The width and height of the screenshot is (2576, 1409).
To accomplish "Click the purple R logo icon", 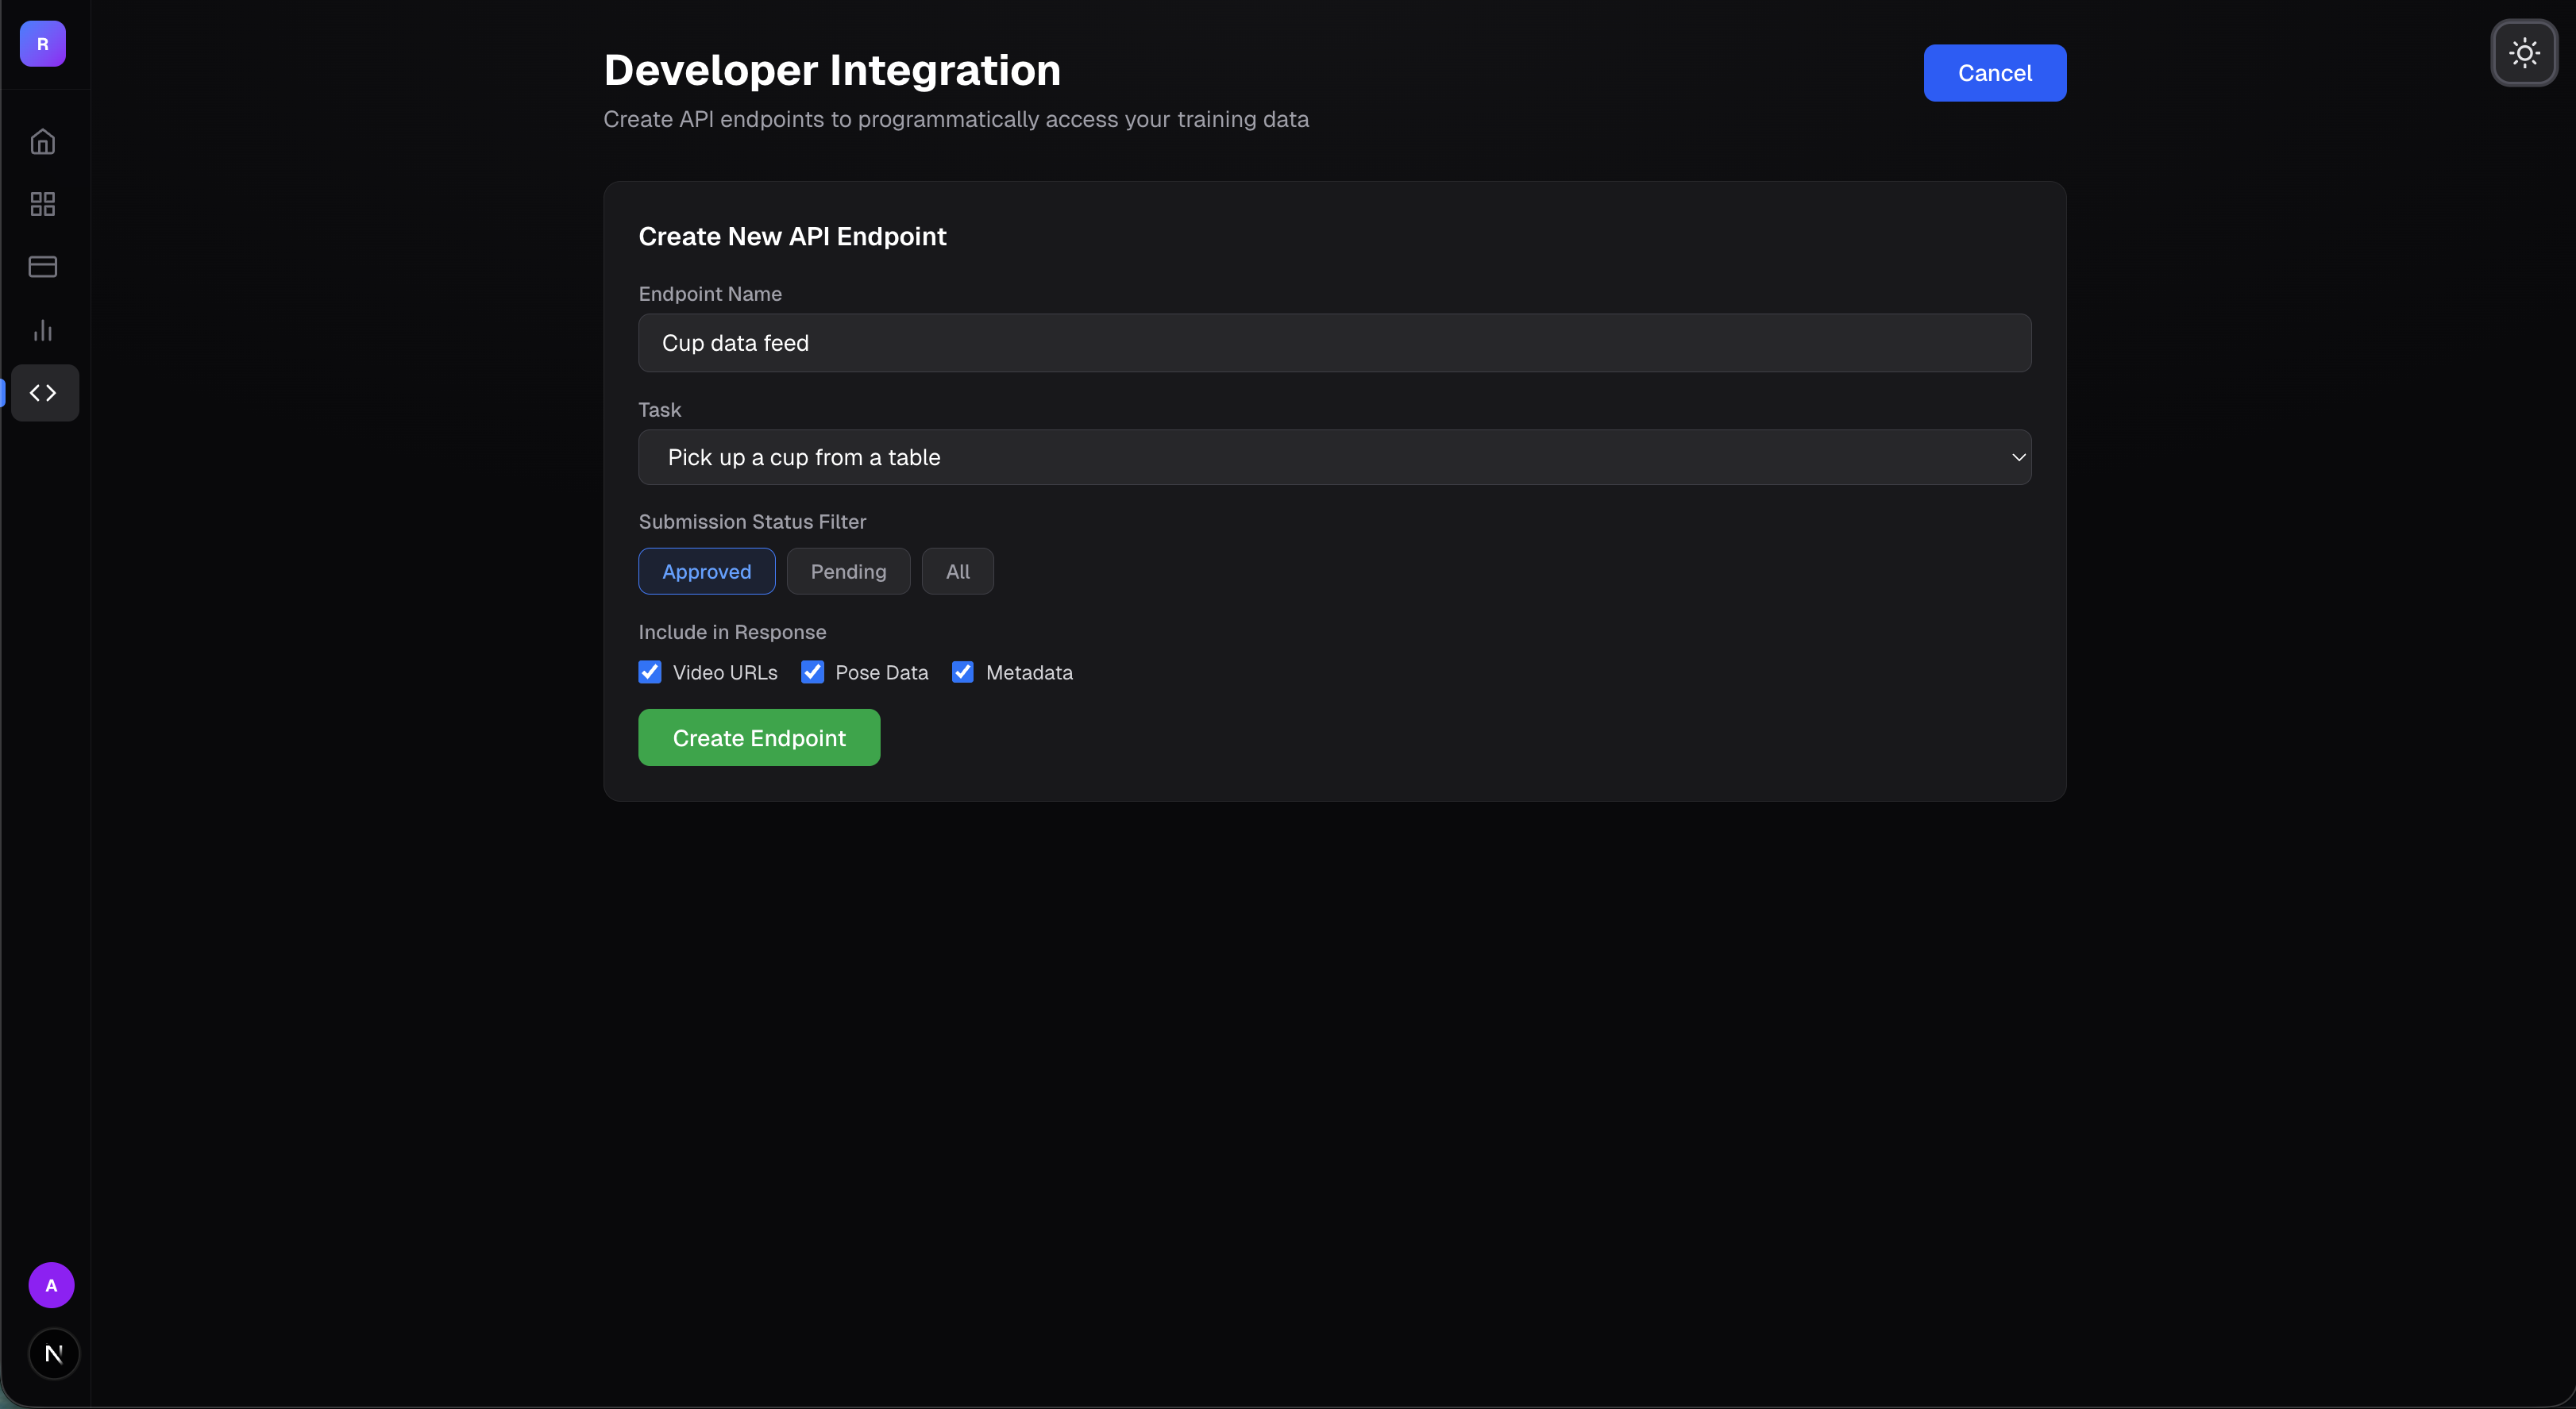I will 43,44.
